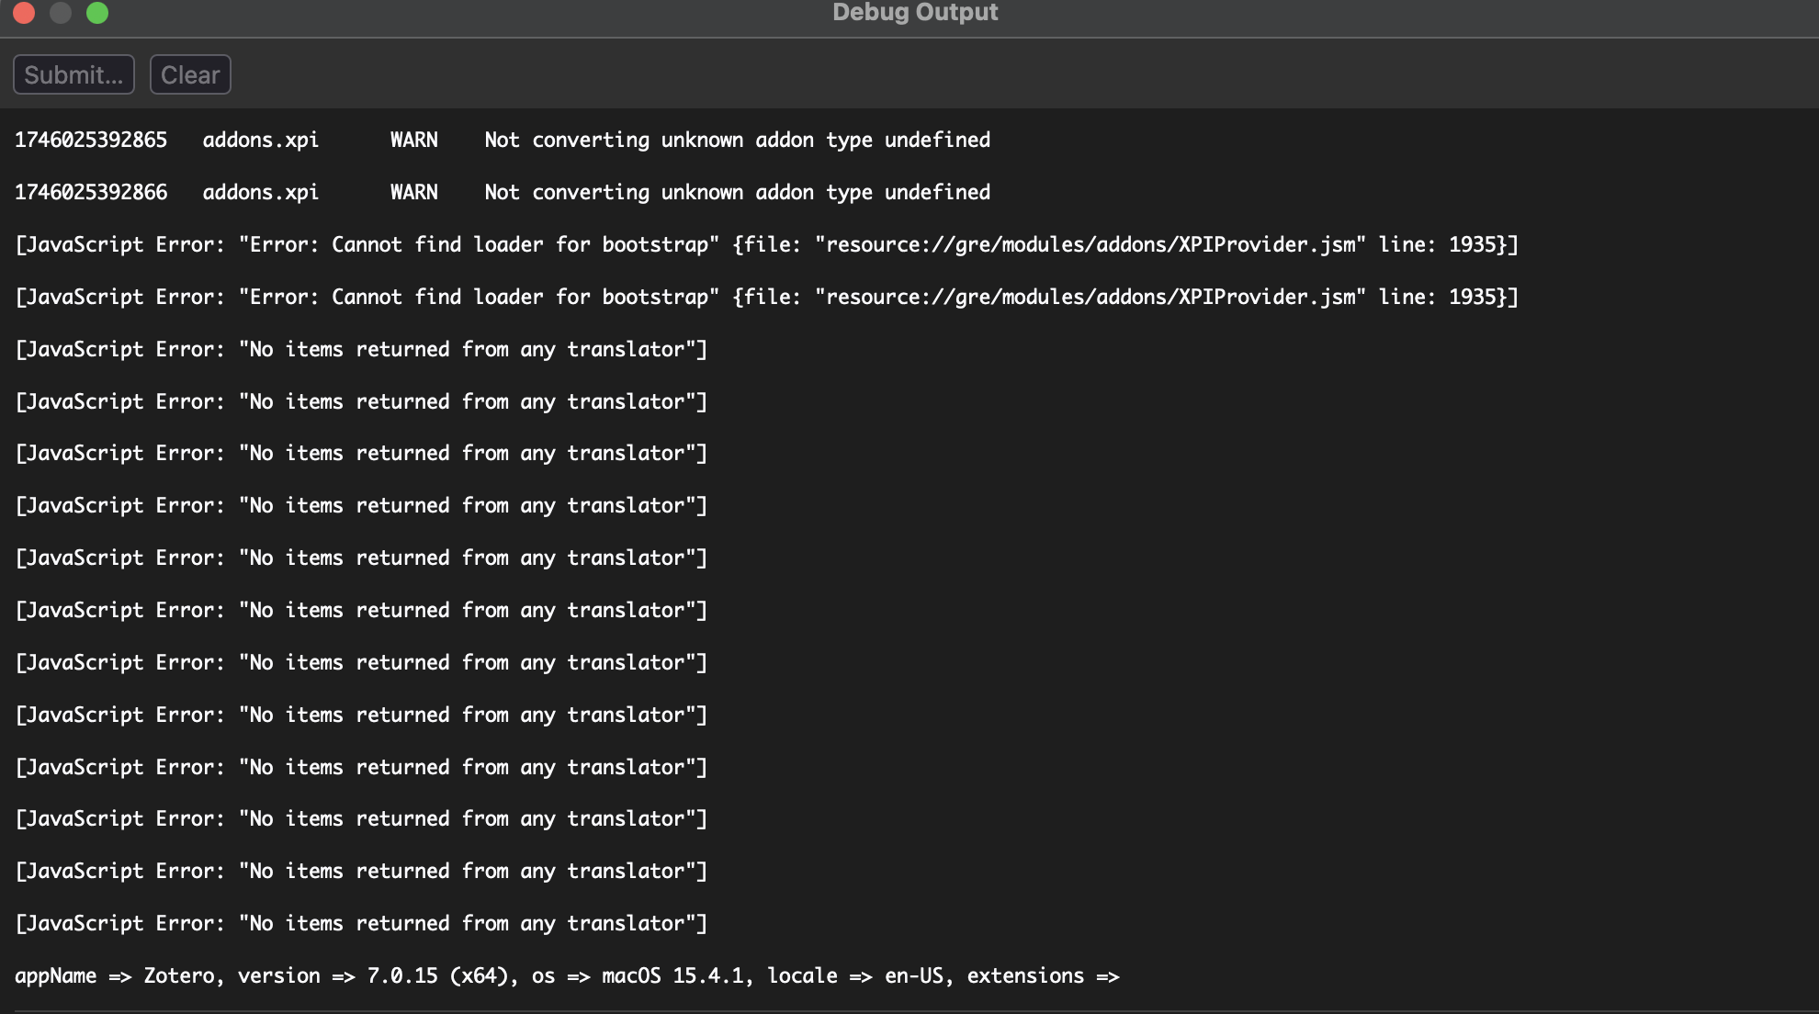Click the Submit... button

[x=73, y=74]
